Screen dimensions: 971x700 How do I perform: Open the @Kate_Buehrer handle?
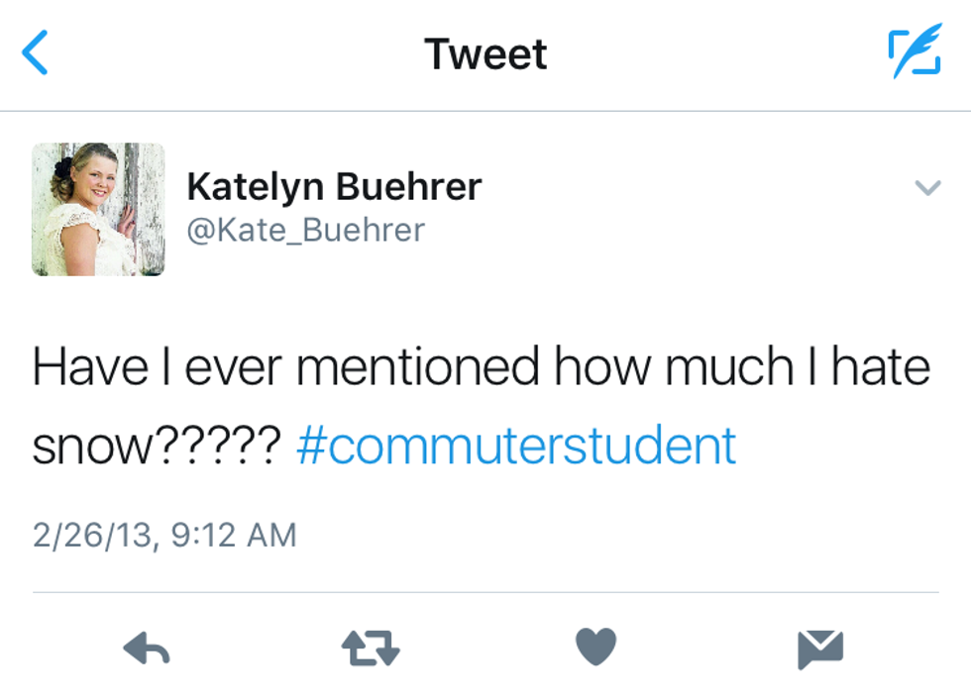tap(305, 230)
